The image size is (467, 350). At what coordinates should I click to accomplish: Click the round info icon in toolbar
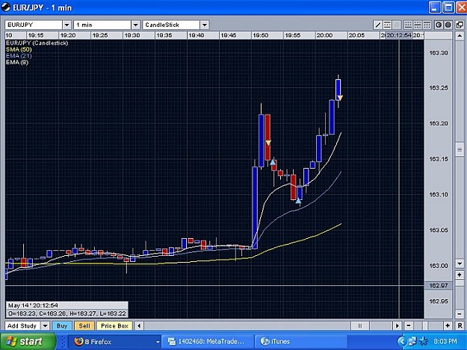(439, 25)
